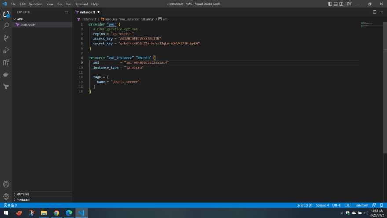Image resolution: width=387 pixels, height=218 pixels.
Task: Change encoding via UTF-8
Action: click(x=336, y=205)
